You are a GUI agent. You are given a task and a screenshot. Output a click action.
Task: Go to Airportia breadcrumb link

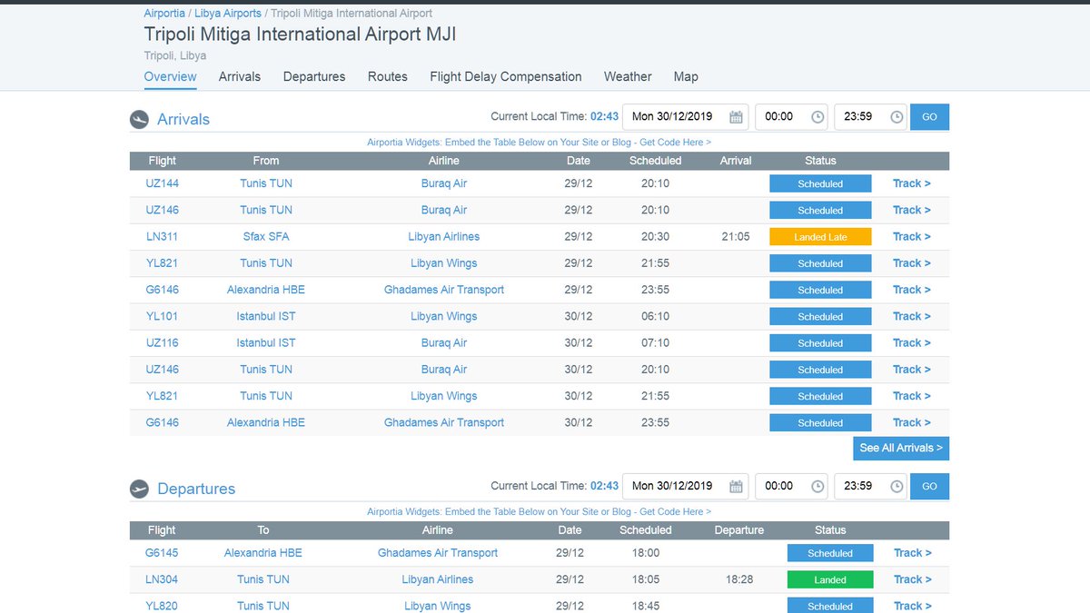[164, 14]
